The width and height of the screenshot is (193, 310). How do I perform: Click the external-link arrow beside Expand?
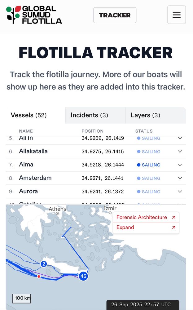pyautogui.click(x=174, y=227)
